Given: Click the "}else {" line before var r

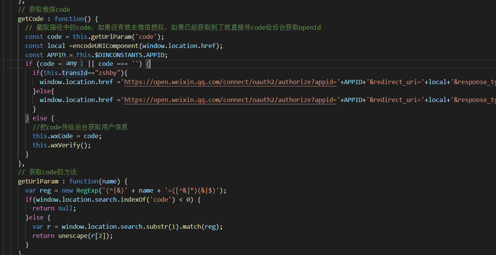Looking at the screenshot, I should [x=38, y=217].
